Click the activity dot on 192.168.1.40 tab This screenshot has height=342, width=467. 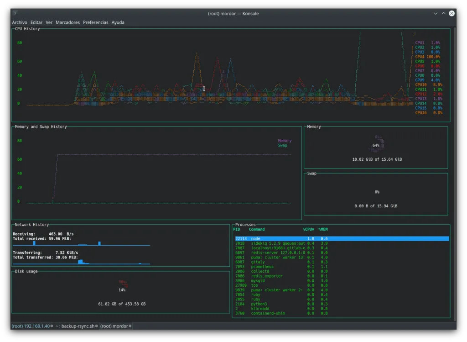pos(52,326)
